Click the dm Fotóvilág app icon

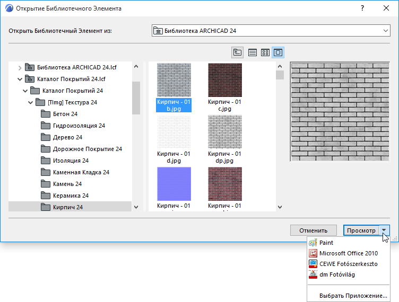click(x=313, y=274)
